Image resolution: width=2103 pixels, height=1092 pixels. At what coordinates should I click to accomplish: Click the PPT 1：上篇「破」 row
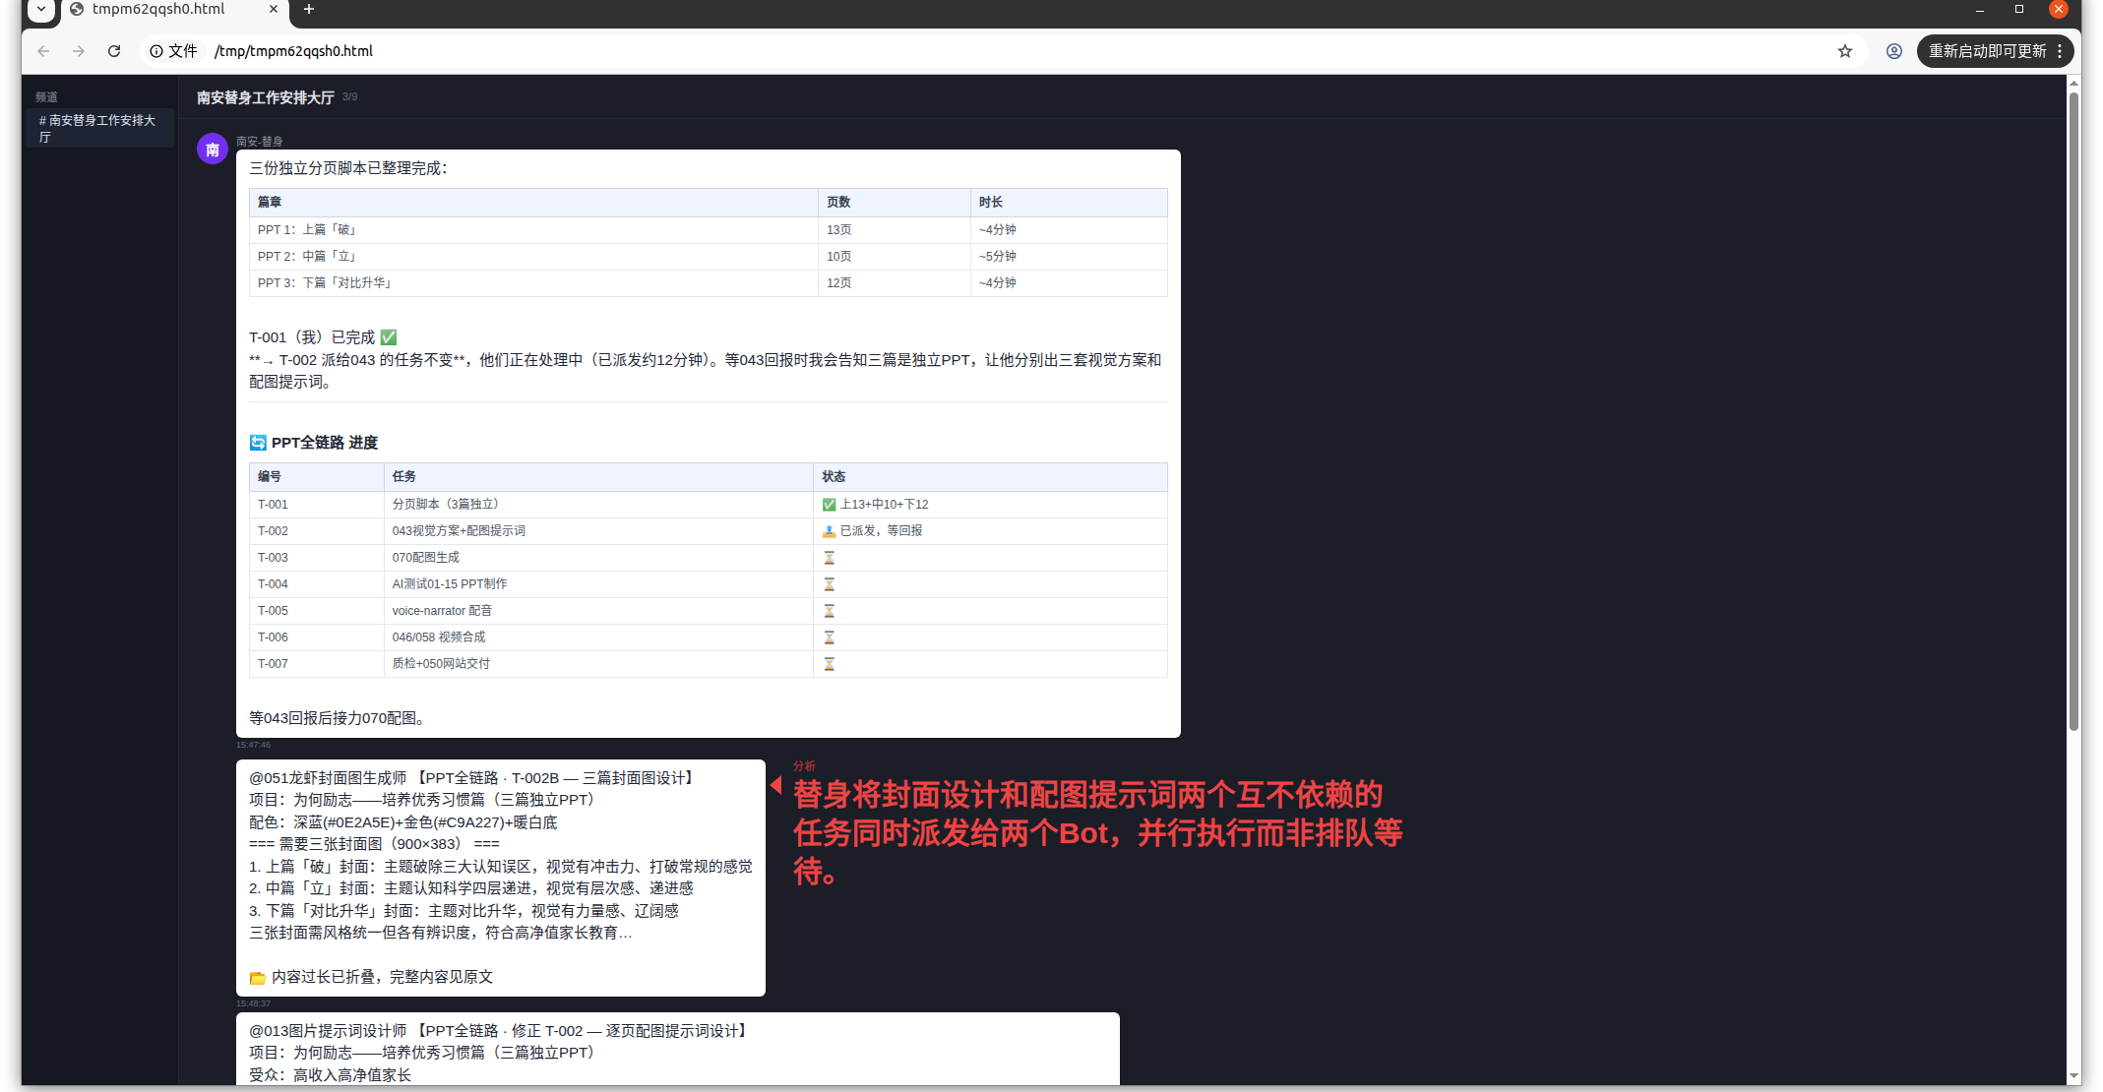(x=709, y=230)
